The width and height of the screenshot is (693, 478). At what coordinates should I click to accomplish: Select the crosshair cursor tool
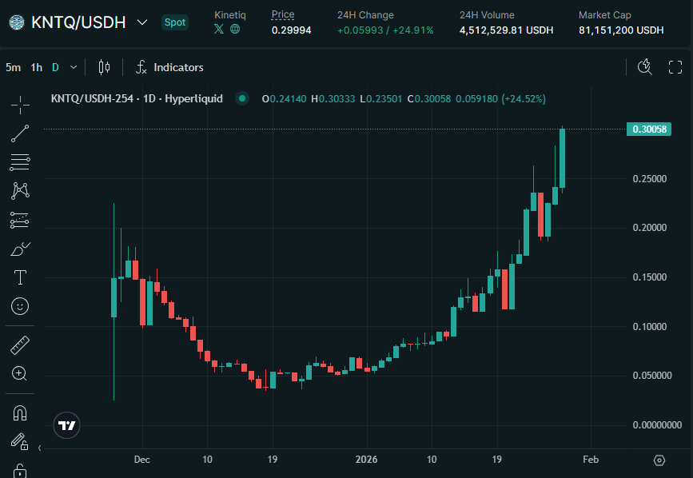(x=19, y=105)
